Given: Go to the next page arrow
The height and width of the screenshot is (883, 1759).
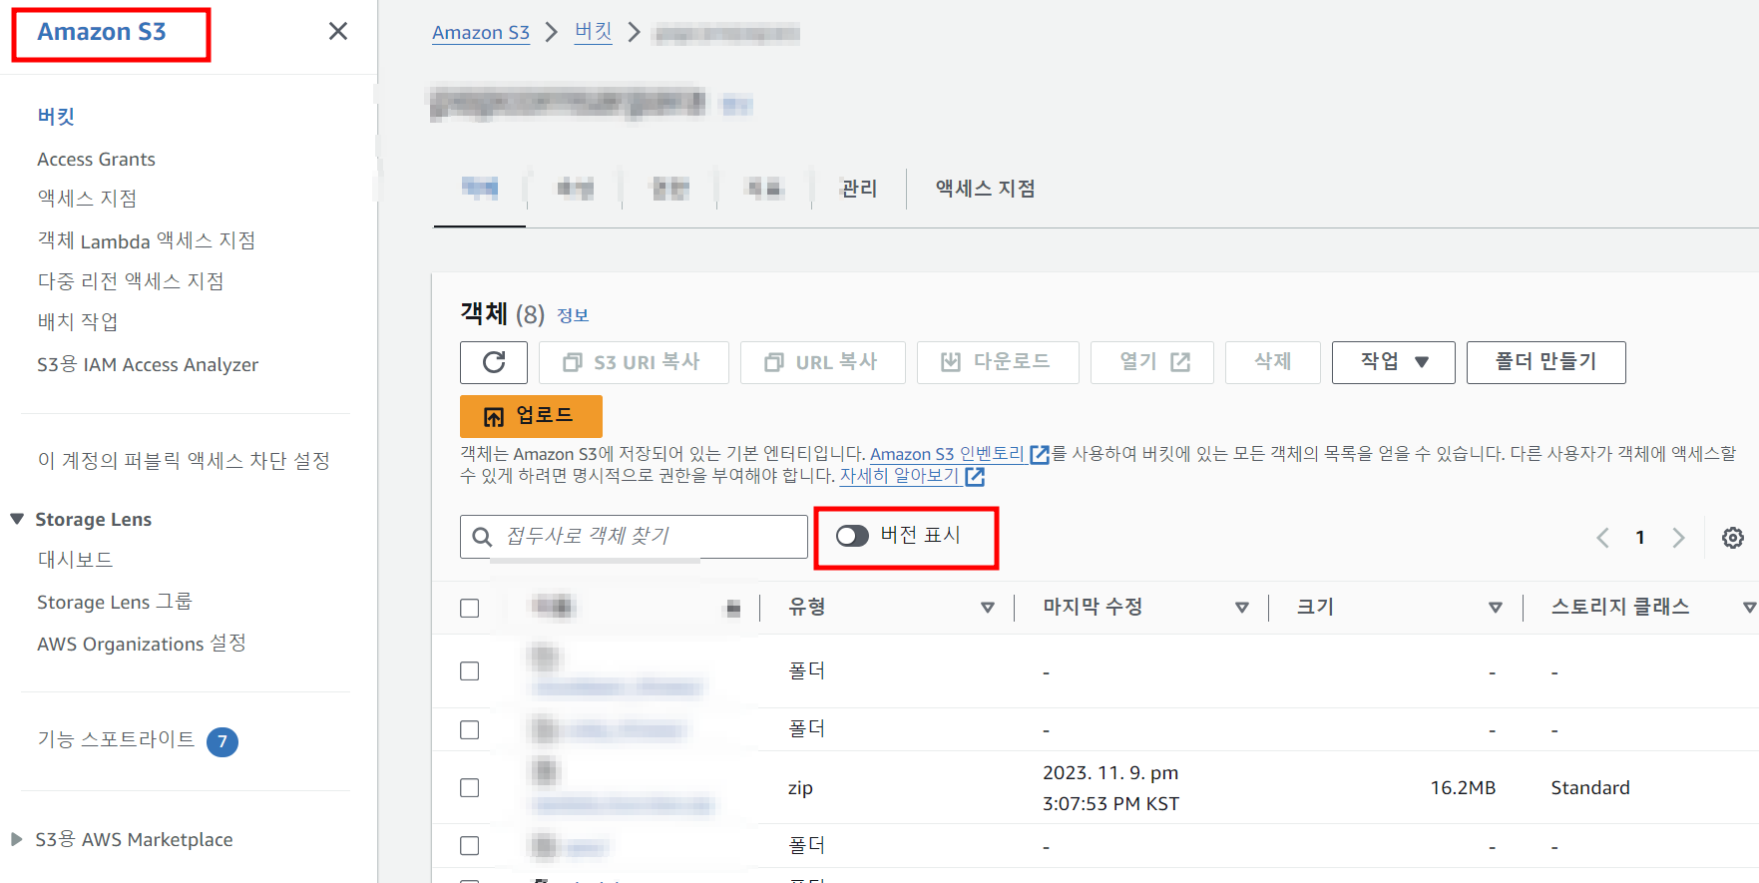Looking at the screenshot, I should tap(1678, 538).
